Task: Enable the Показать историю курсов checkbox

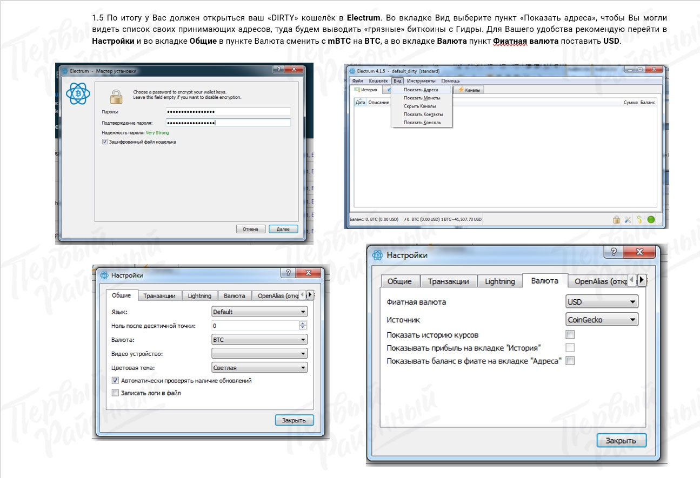Action: coord(570,335)
